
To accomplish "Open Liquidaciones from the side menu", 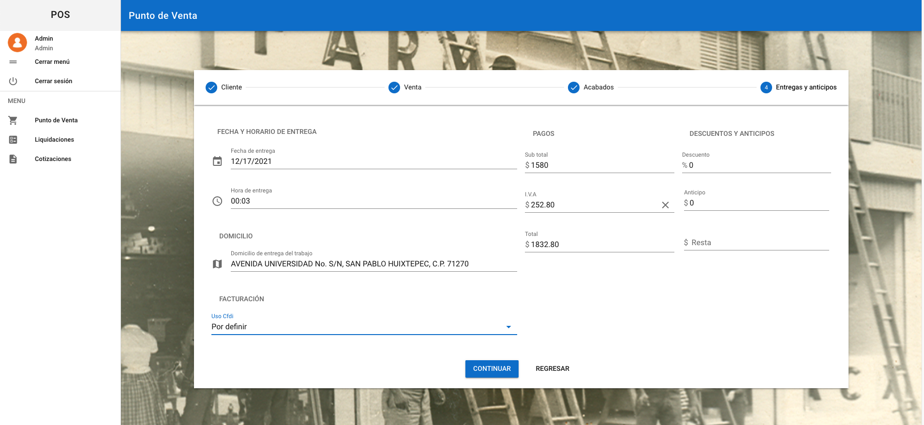I will pos(54,140).
